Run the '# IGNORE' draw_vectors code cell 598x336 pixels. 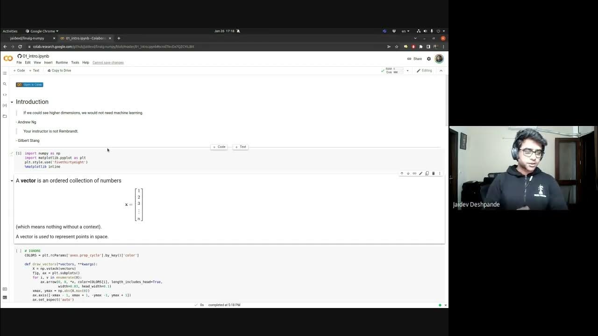(19, 251)
